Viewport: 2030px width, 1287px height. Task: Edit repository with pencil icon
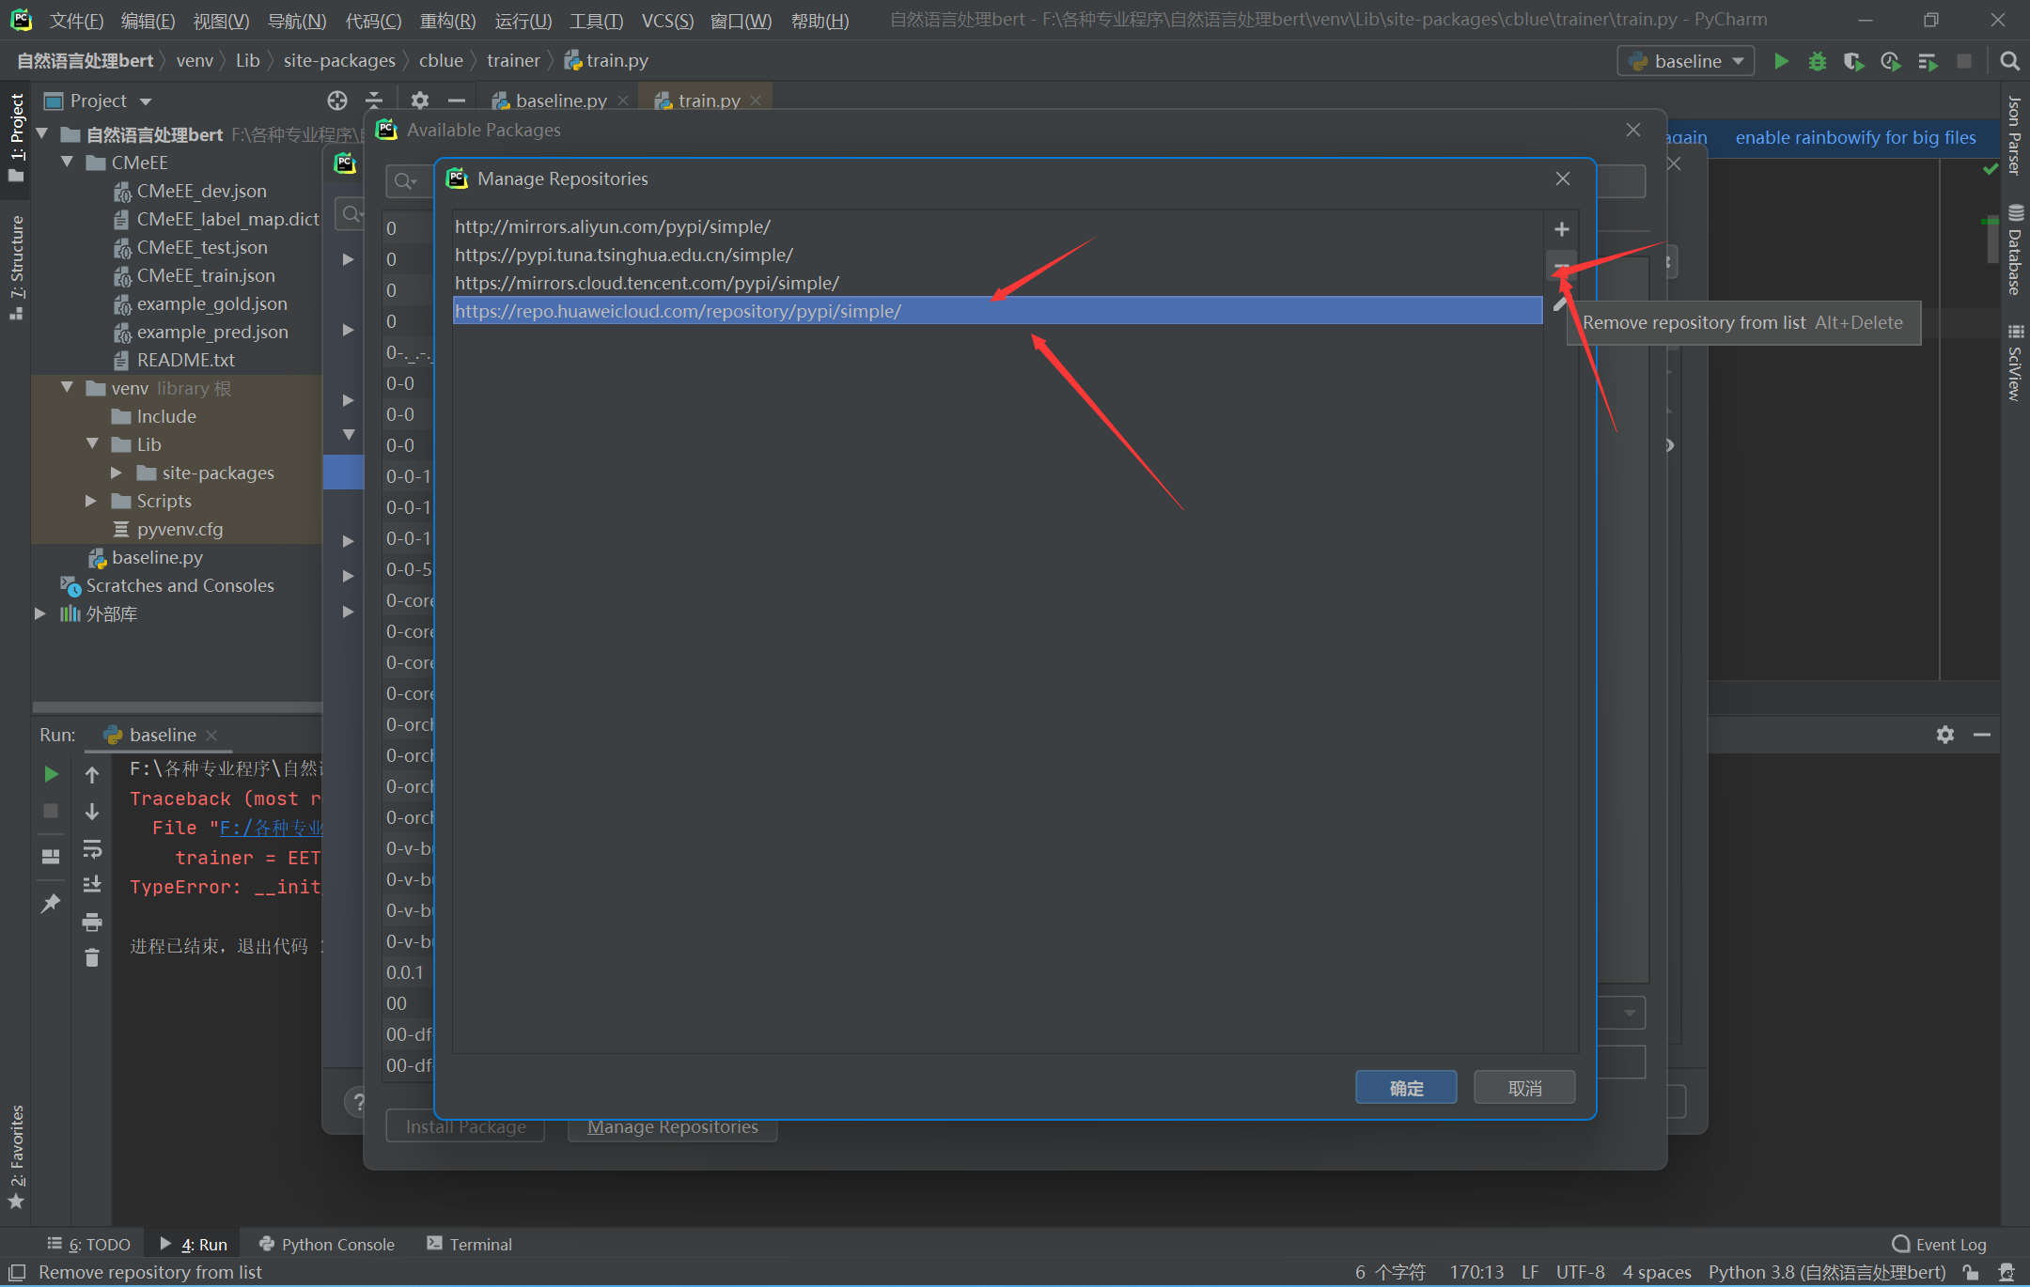(1560, 303)
